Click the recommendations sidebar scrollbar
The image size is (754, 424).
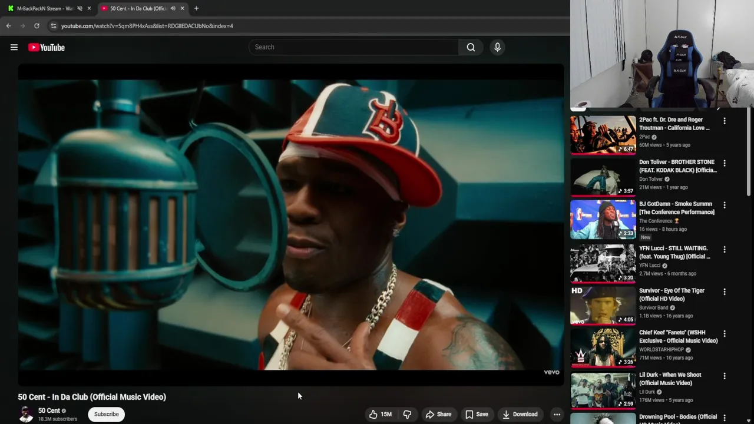point(750,153)
